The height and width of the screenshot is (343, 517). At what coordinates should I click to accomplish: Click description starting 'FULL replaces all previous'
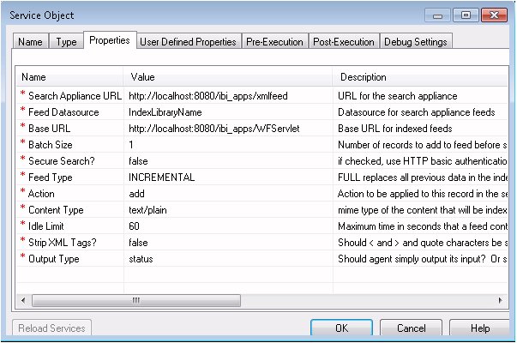pos(422,178)
